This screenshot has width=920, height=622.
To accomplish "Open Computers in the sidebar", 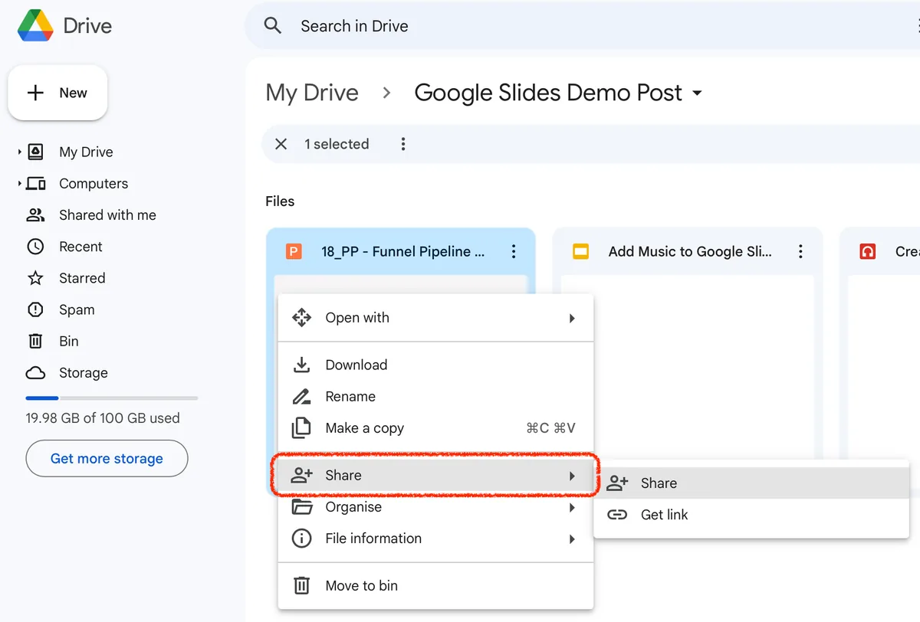I will (94, 183).
